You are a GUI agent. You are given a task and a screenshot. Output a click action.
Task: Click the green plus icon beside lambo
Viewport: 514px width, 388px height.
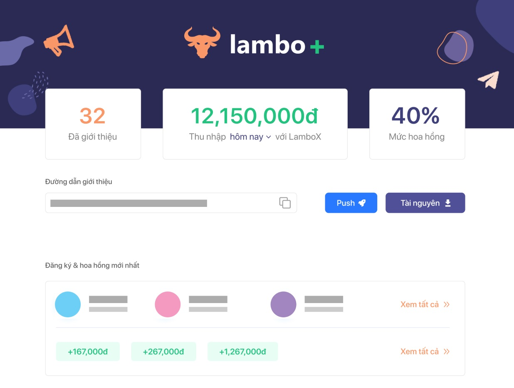(x=317, y=46)
